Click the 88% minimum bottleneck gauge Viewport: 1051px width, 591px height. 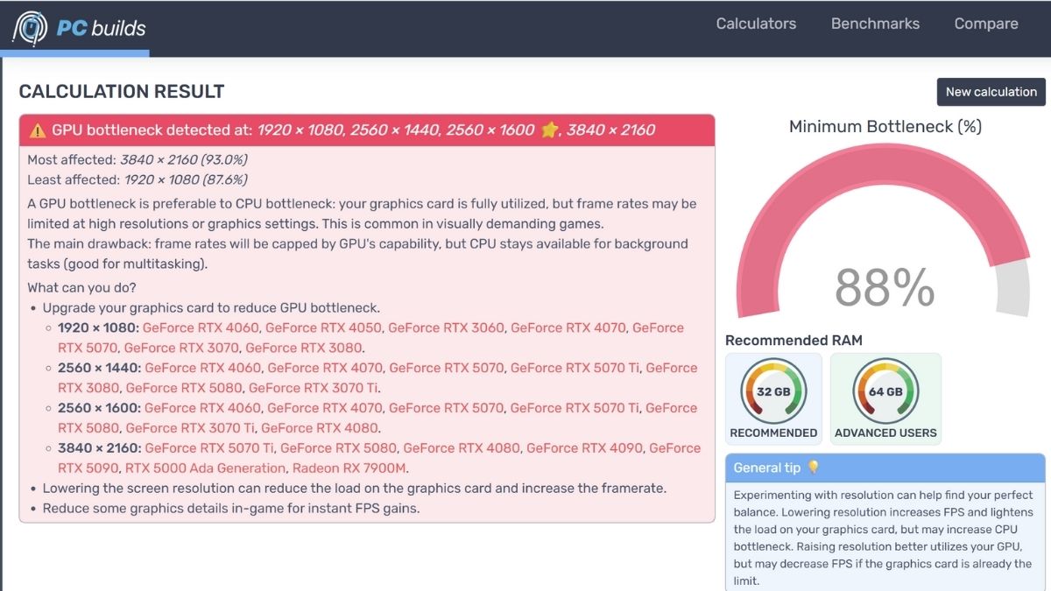883,232
